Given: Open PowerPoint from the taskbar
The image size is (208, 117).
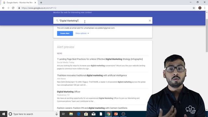Looking at the screenshot, I should (116, 114).
